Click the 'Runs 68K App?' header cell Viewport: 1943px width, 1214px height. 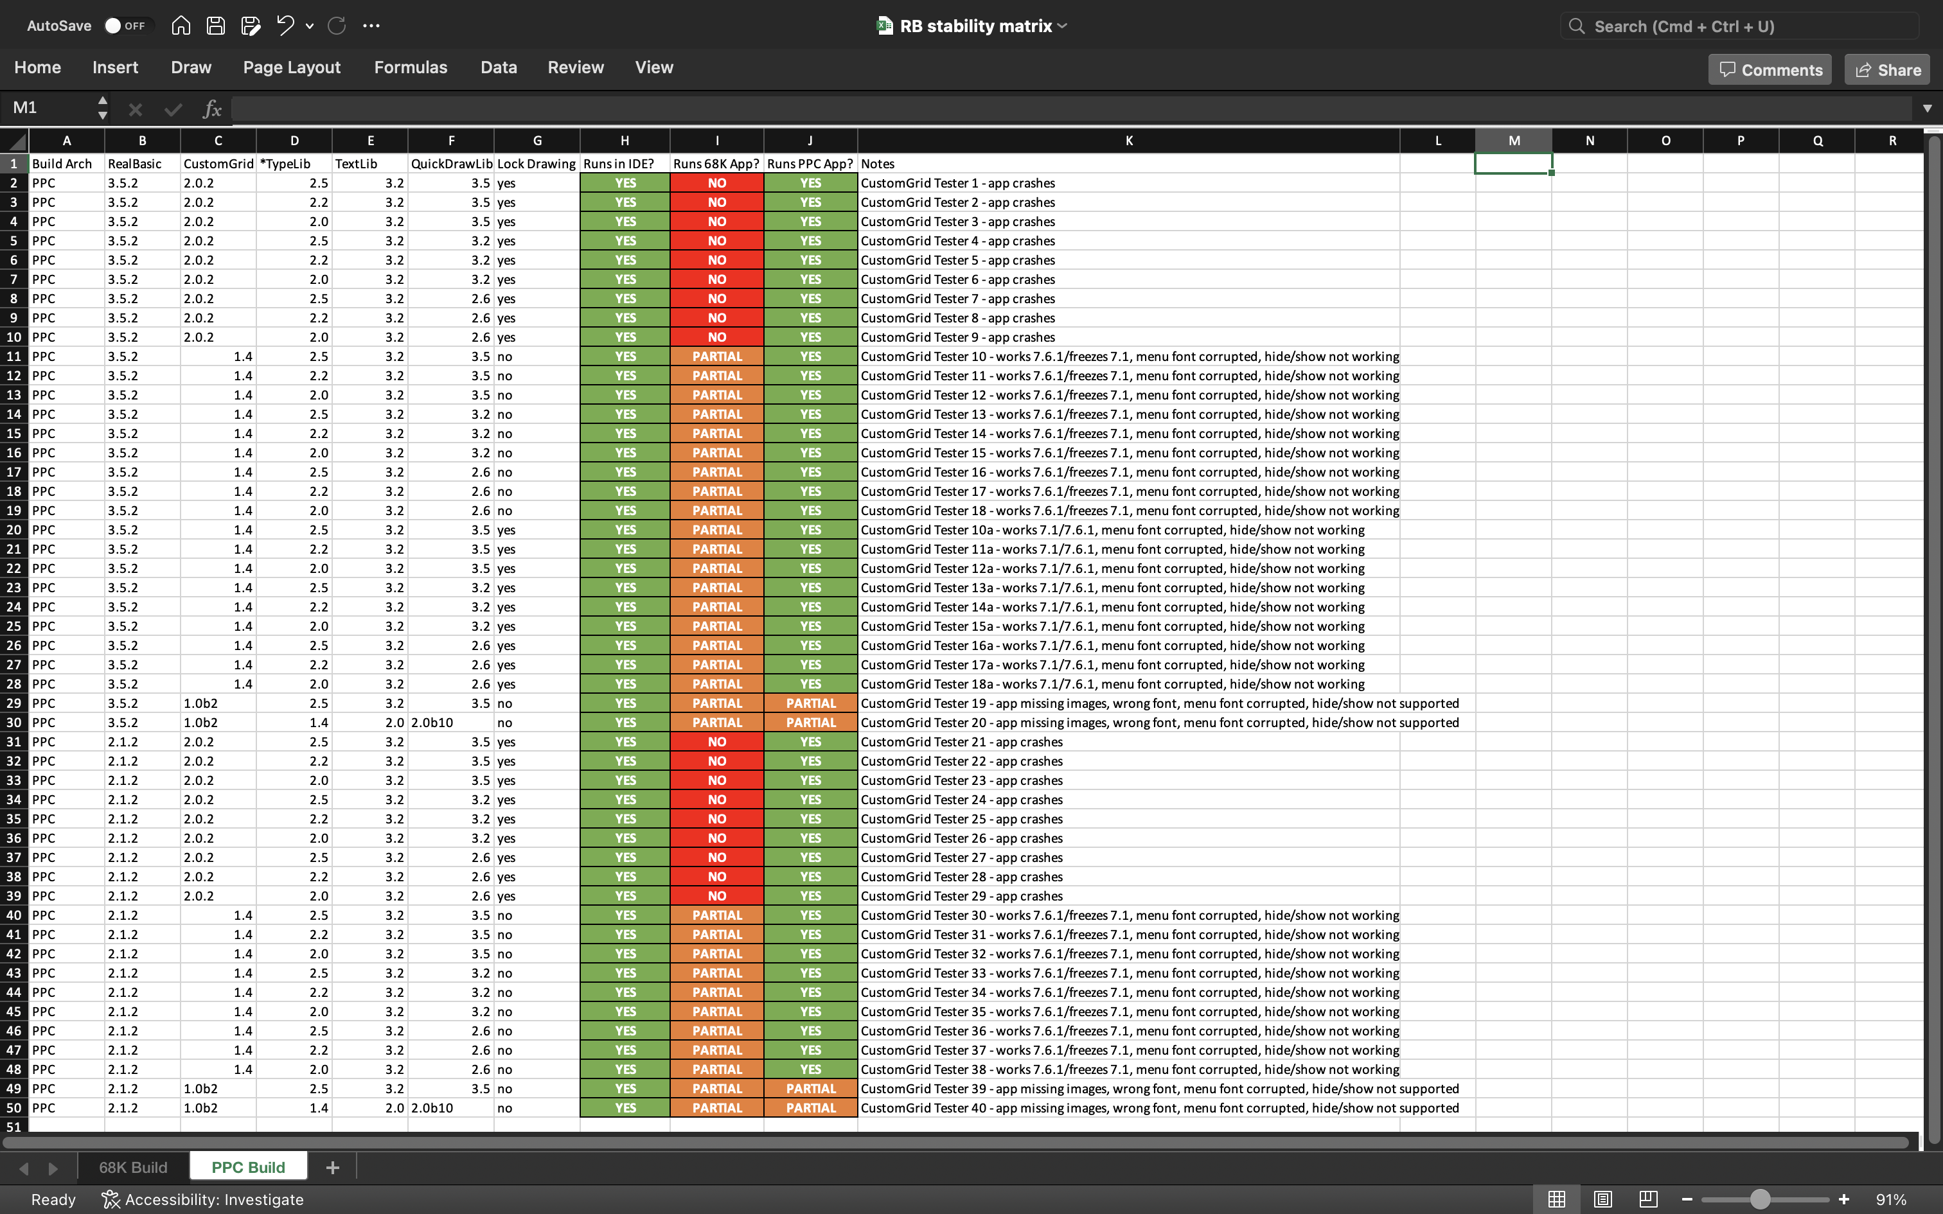tap(717, 164)
